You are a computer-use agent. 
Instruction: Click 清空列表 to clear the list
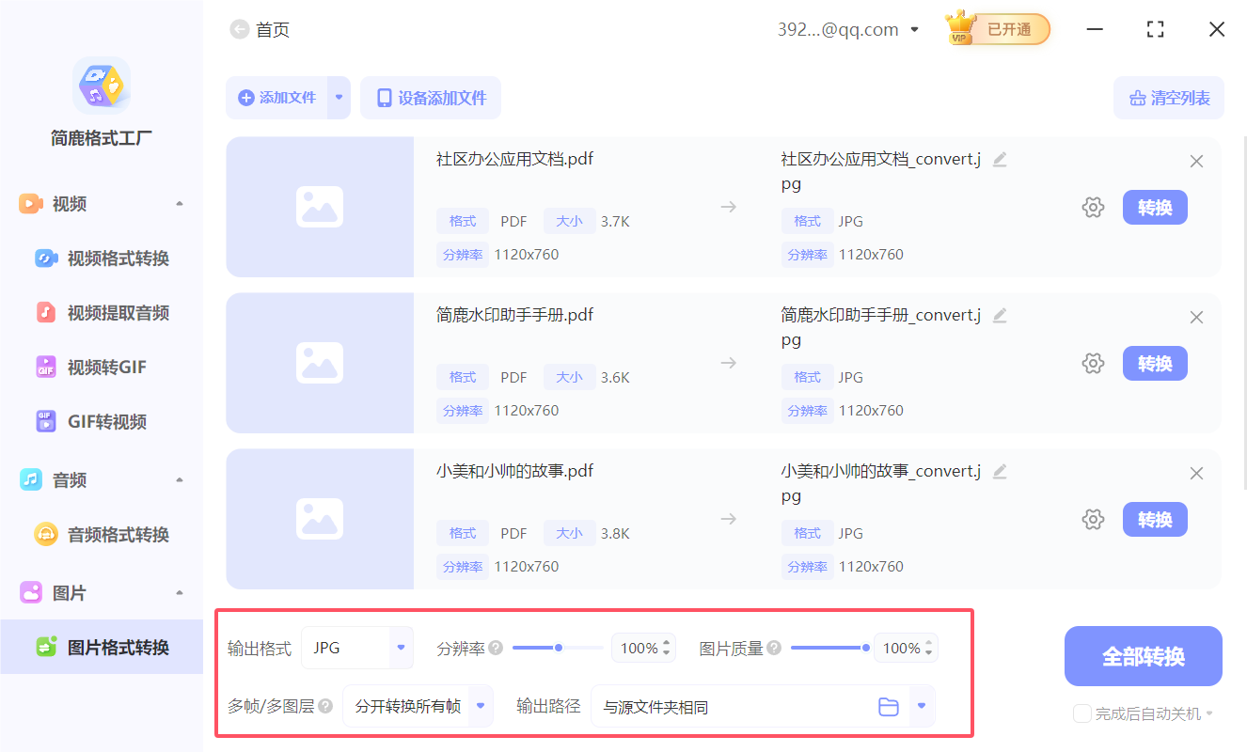[x=1169, y=98]
